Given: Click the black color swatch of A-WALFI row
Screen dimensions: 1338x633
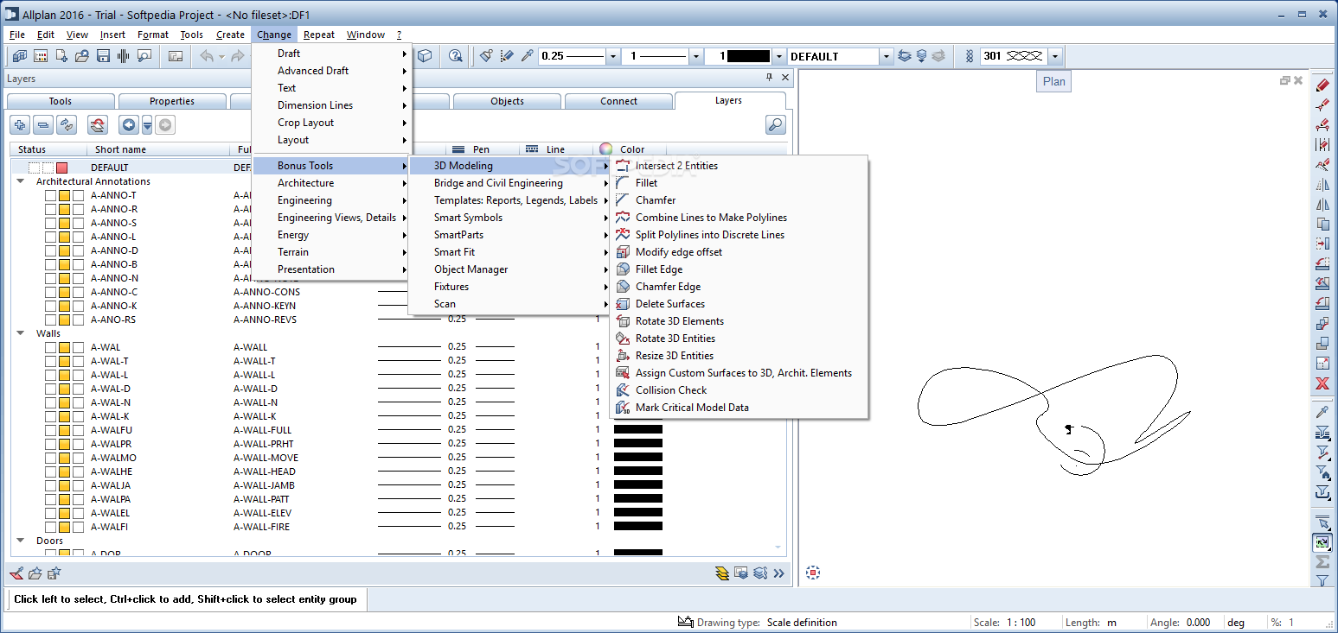Looking at the screenshot, I should click(x=638, y=527).
